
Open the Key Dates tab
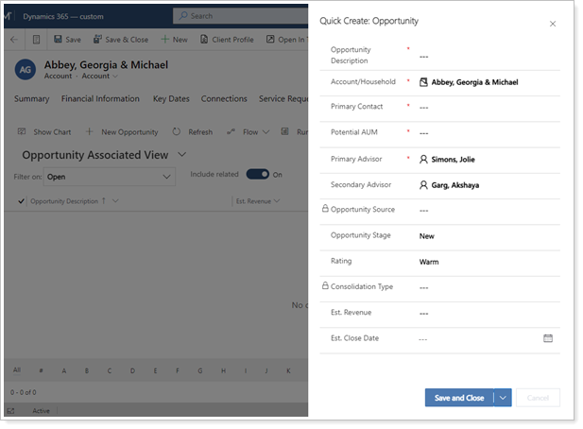pos(172,99)
